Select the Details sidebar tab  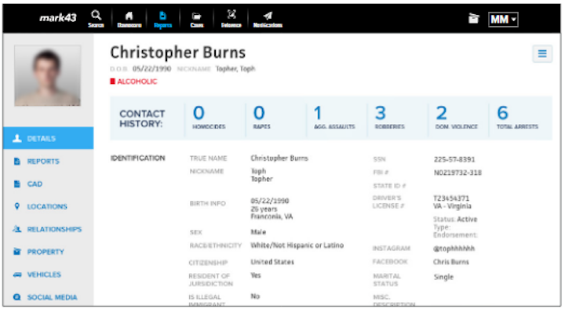49,138
